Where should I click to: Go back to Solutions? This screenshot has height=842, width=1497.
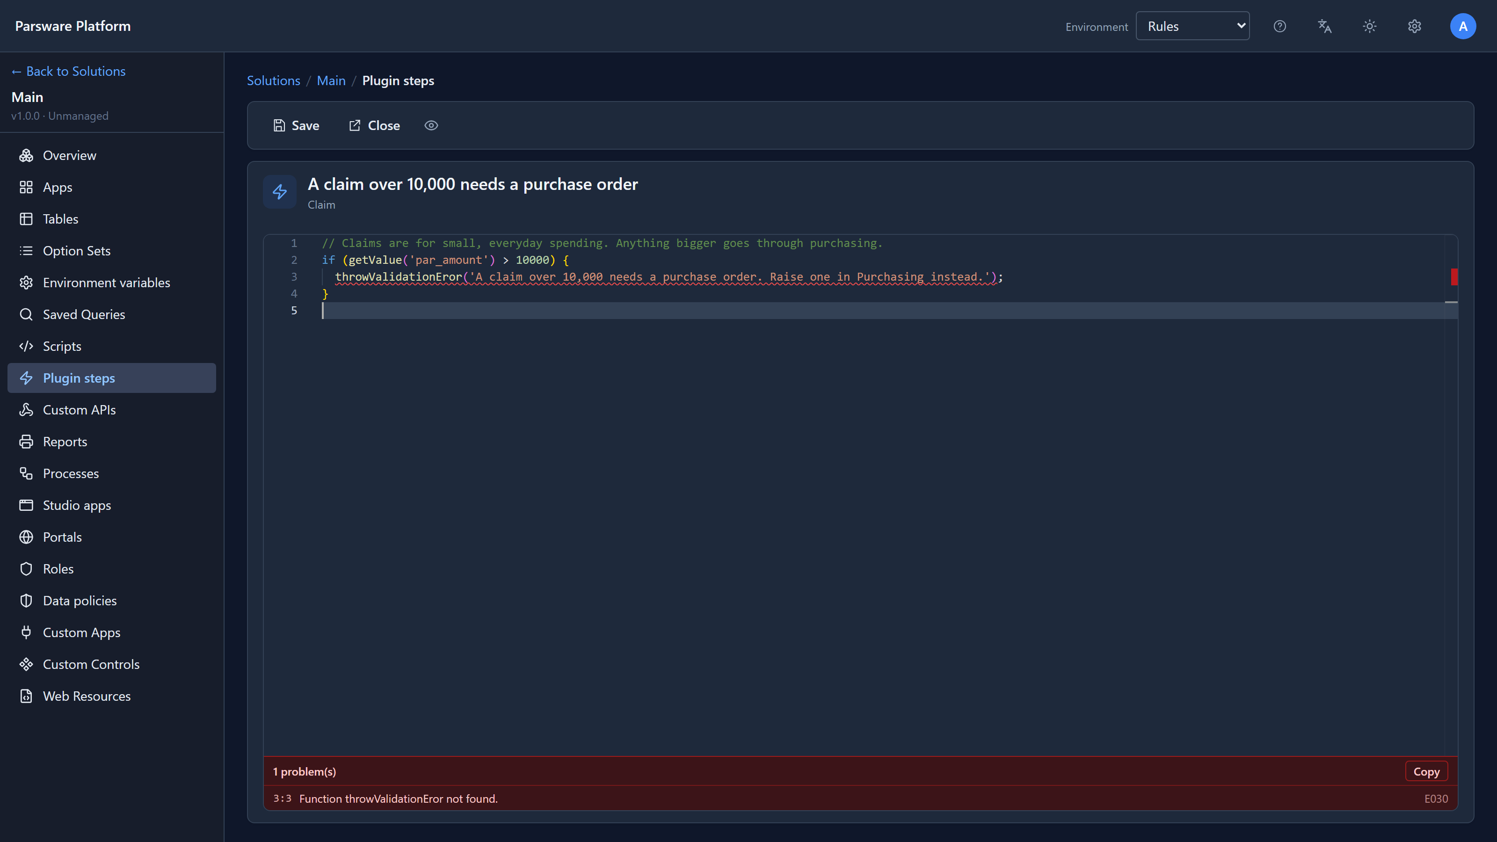(69, 72)
